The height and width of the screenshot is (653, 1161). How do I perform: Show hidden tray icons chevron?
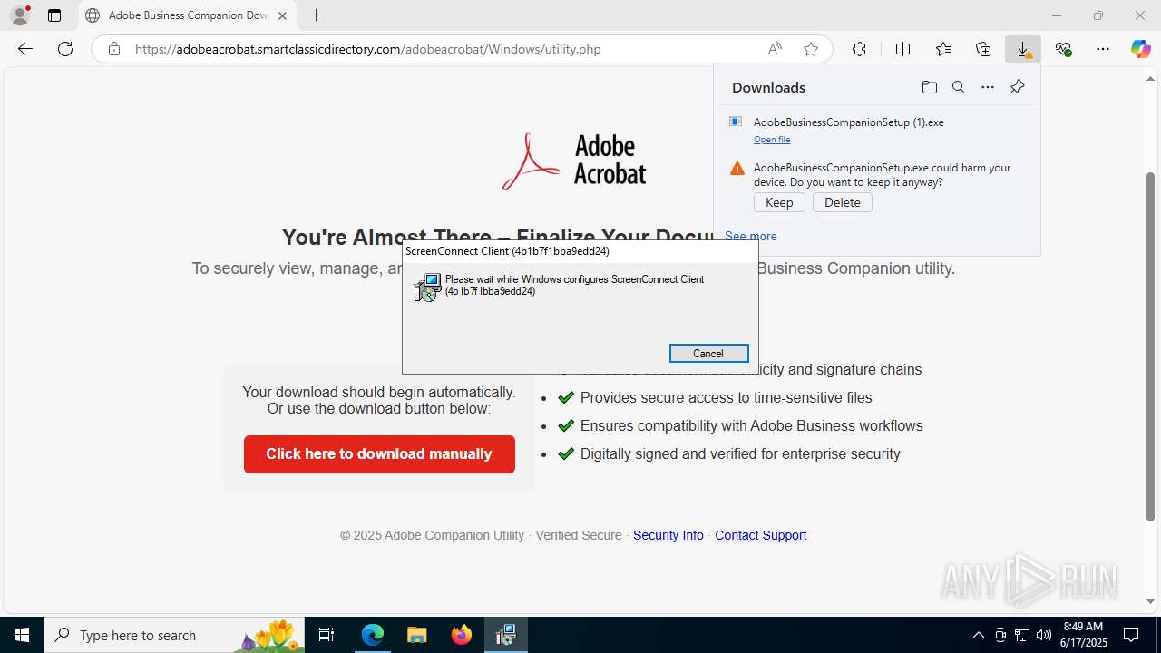click(978, 635)
